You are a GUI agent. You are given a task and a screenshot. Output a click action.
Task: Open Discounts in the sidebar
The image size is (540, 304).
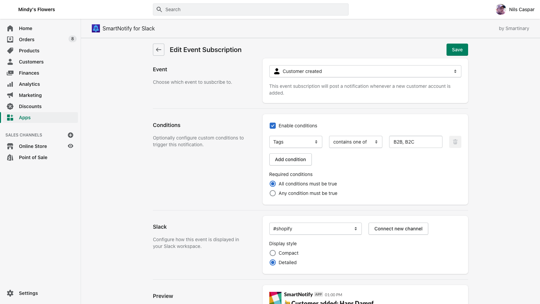click(30, 106)
